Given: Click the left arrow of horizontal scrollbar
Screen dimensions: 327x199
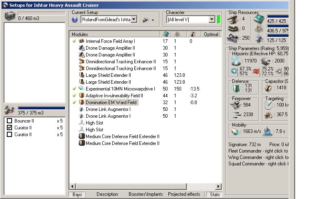Looking at the screenshot, I should 73,186.
